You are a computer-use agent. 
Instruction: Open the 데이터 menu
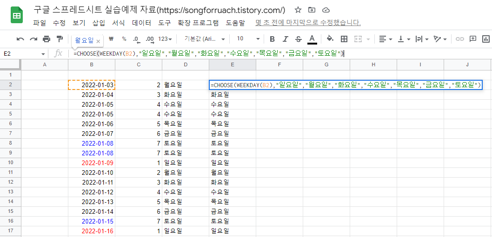(141, 23)
